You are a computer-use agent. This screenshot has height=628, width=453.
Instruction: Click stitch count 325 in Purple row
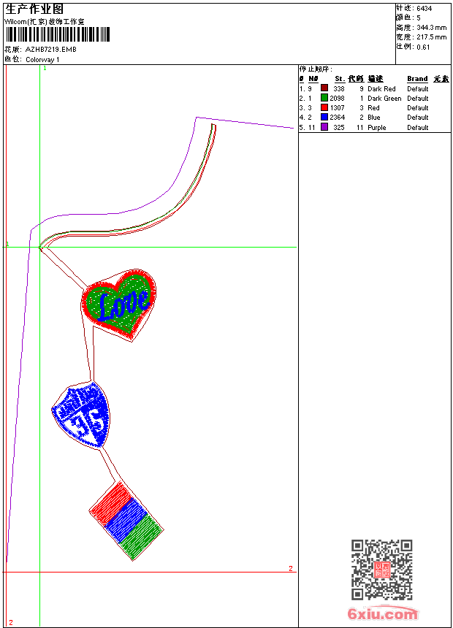pyautogui.click(x=339, y=128)
